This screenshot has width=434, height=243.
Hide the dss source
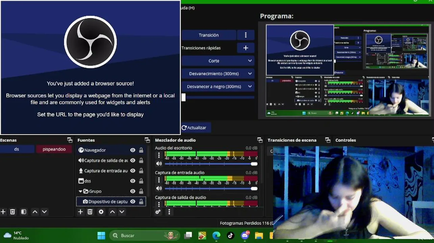(x=133, y=181)
